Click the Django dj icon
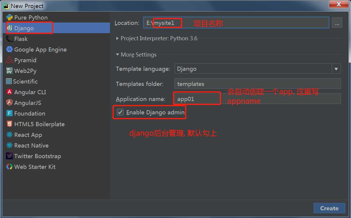Image resolution: width=351 pixels, height=218 pixels. [x=9, y=28]
